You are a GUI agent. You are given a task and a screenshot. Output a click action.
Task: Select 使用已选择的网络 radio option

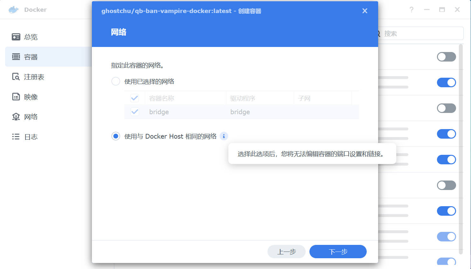(x=116, y=82)
